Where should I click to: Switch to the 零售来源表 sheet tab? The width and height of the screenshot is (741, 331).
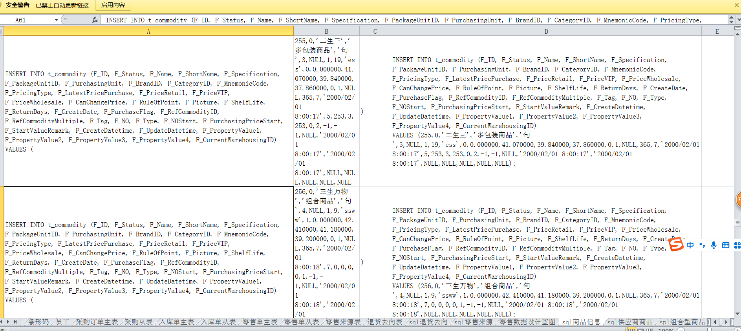pos(343,322)
